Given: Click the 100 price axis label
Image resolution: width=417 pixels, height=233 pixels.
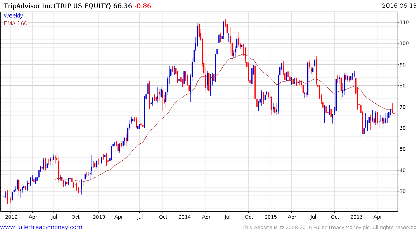Looking at the screenshot, I should pyautogui.click(x=404, y=43).
